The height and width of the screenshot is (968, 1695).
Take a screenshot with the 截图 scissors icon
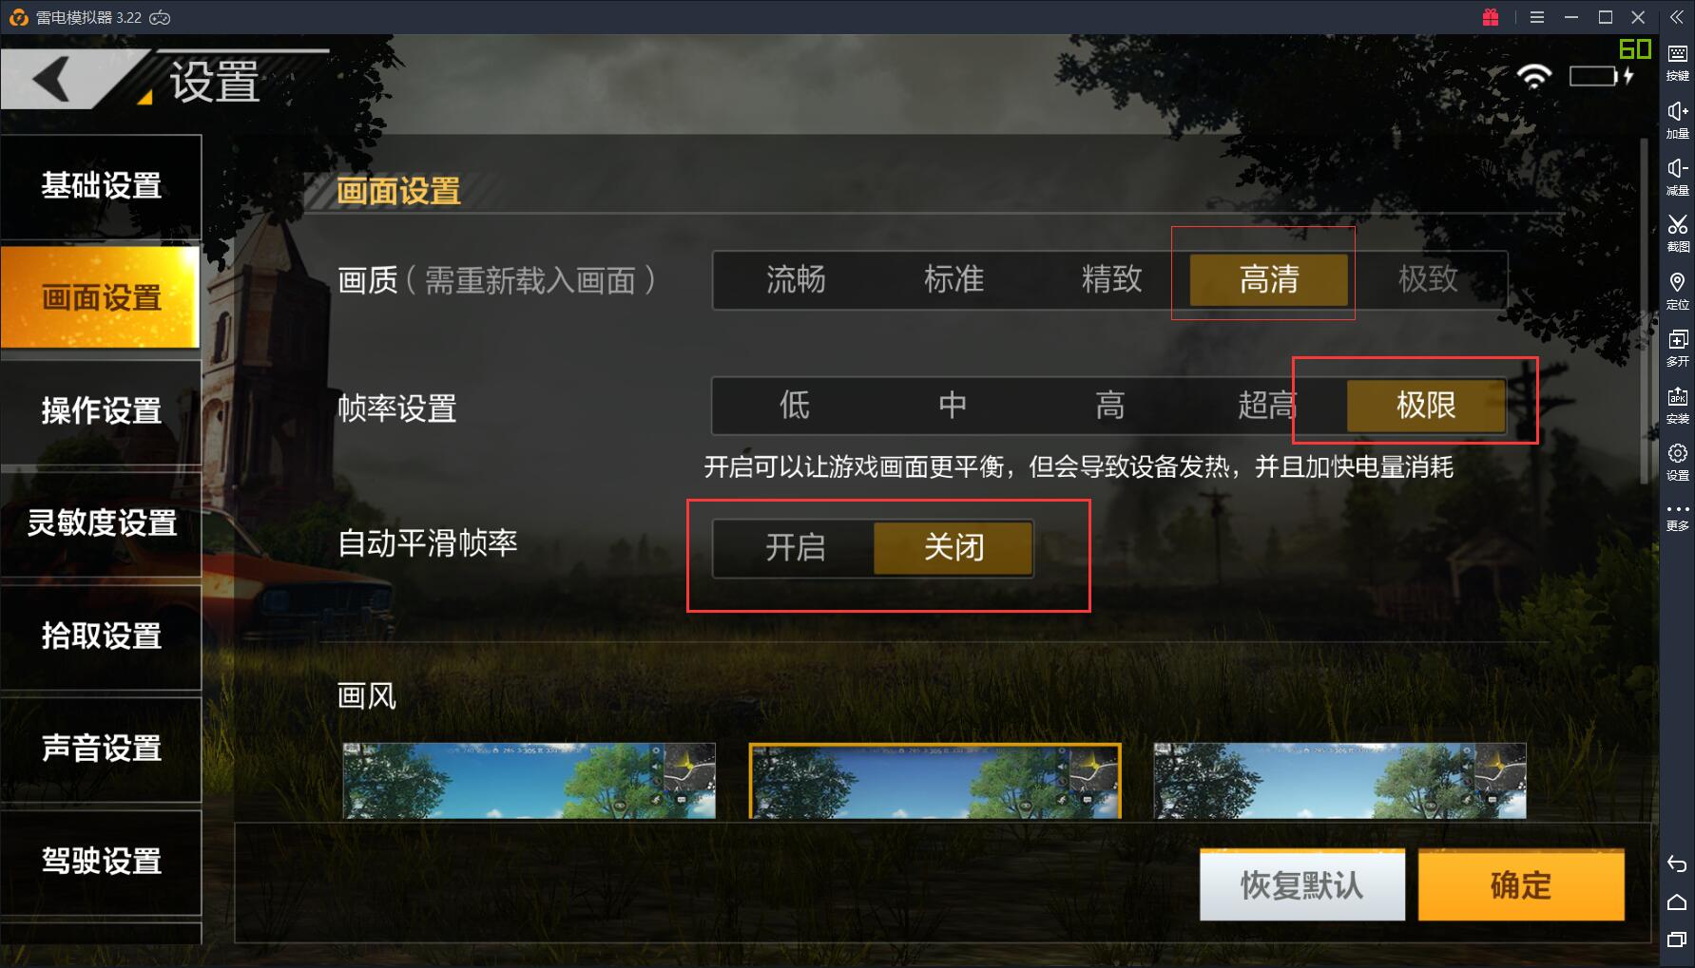click(x=1678, y=233)
